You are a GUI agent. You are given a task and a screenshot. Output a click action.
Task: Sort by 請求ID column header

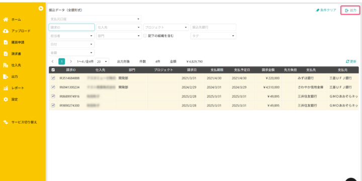71,70
